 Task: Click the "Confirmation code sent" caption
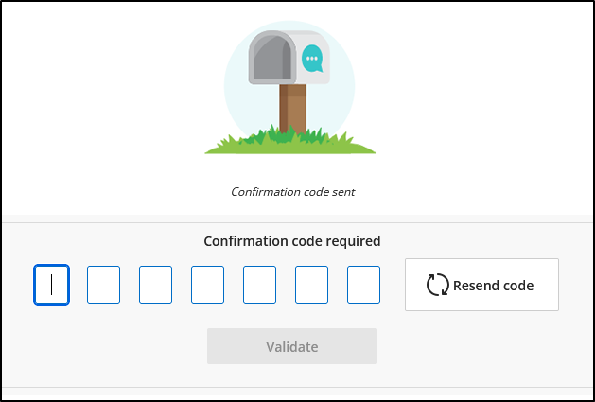(x=292, y=191)
